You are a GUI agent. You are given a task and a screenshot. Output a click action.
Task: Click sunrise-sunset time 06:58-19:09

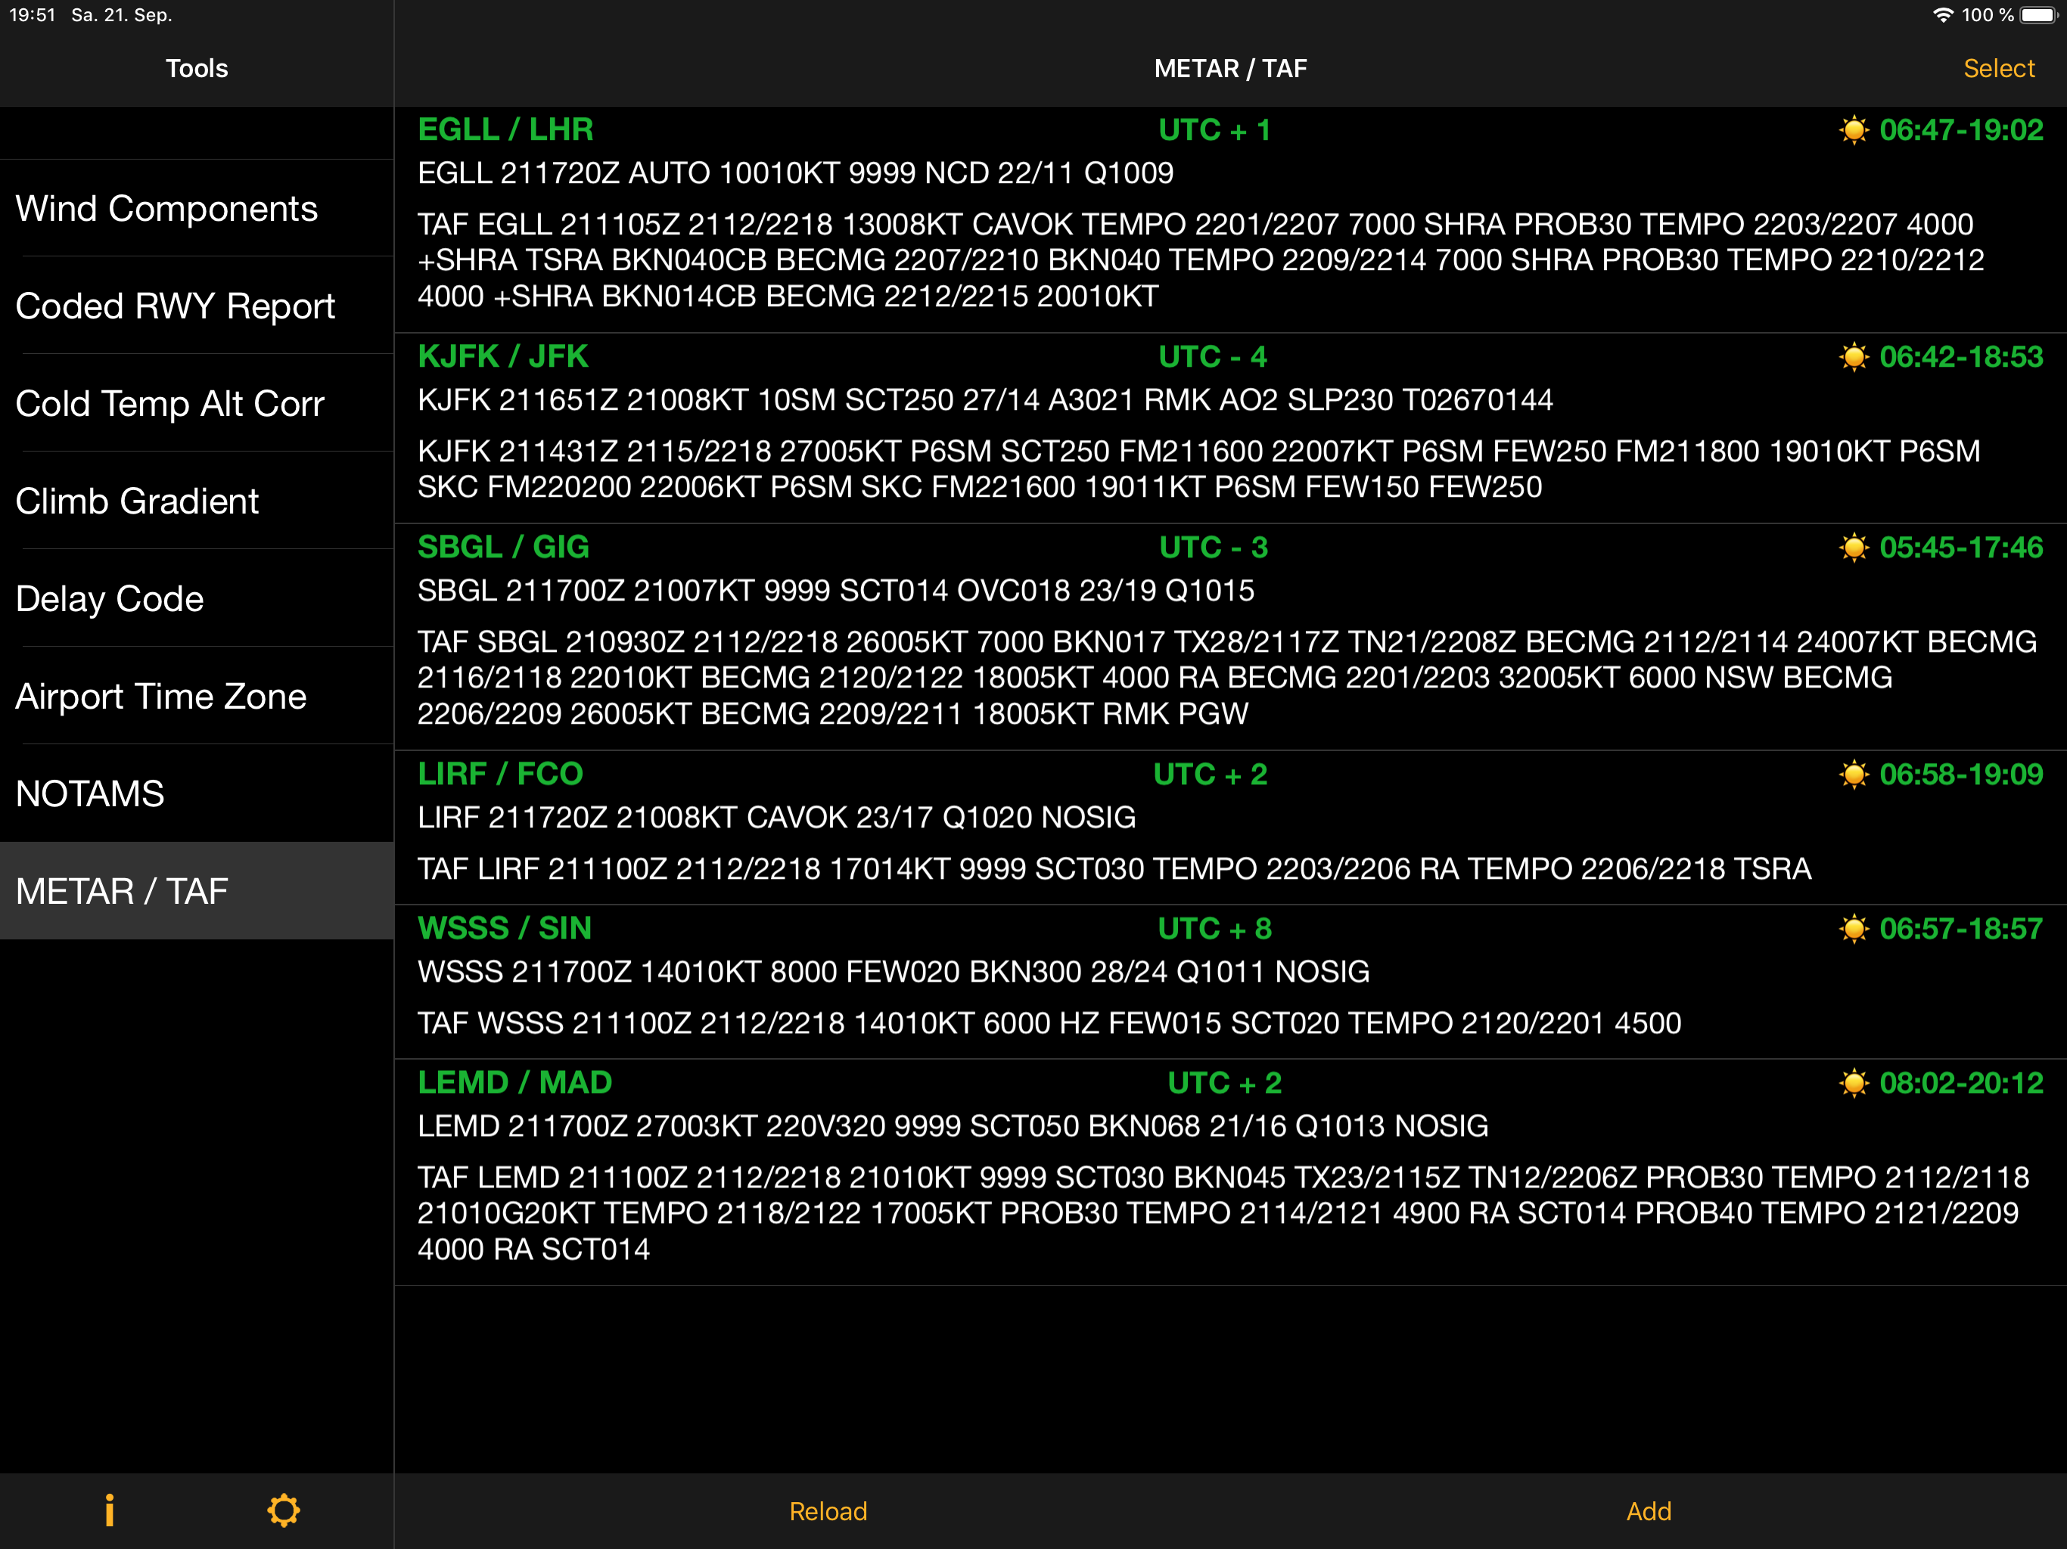point(1961,774)
